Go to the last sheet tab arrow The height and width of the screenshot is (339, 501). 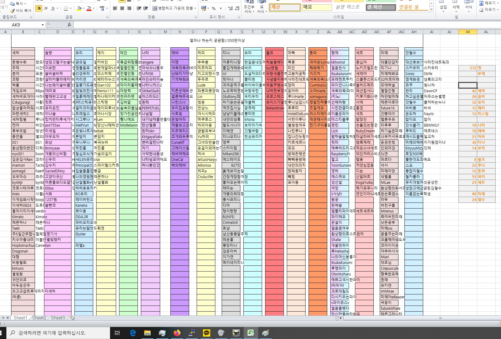(x=8, y=318)
